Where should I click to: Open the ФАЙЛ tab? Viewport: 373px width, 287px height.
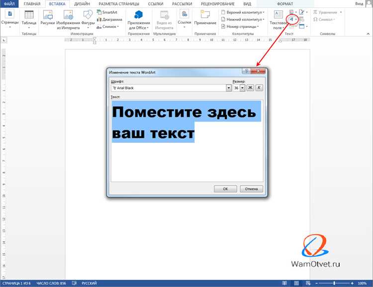(x=9, y=4)
